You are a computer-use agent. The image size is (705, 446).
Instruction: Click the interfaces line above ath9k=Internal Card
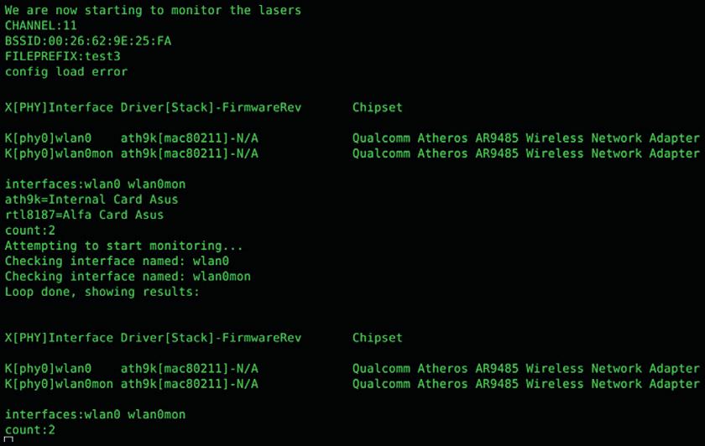tap(95, 184)
